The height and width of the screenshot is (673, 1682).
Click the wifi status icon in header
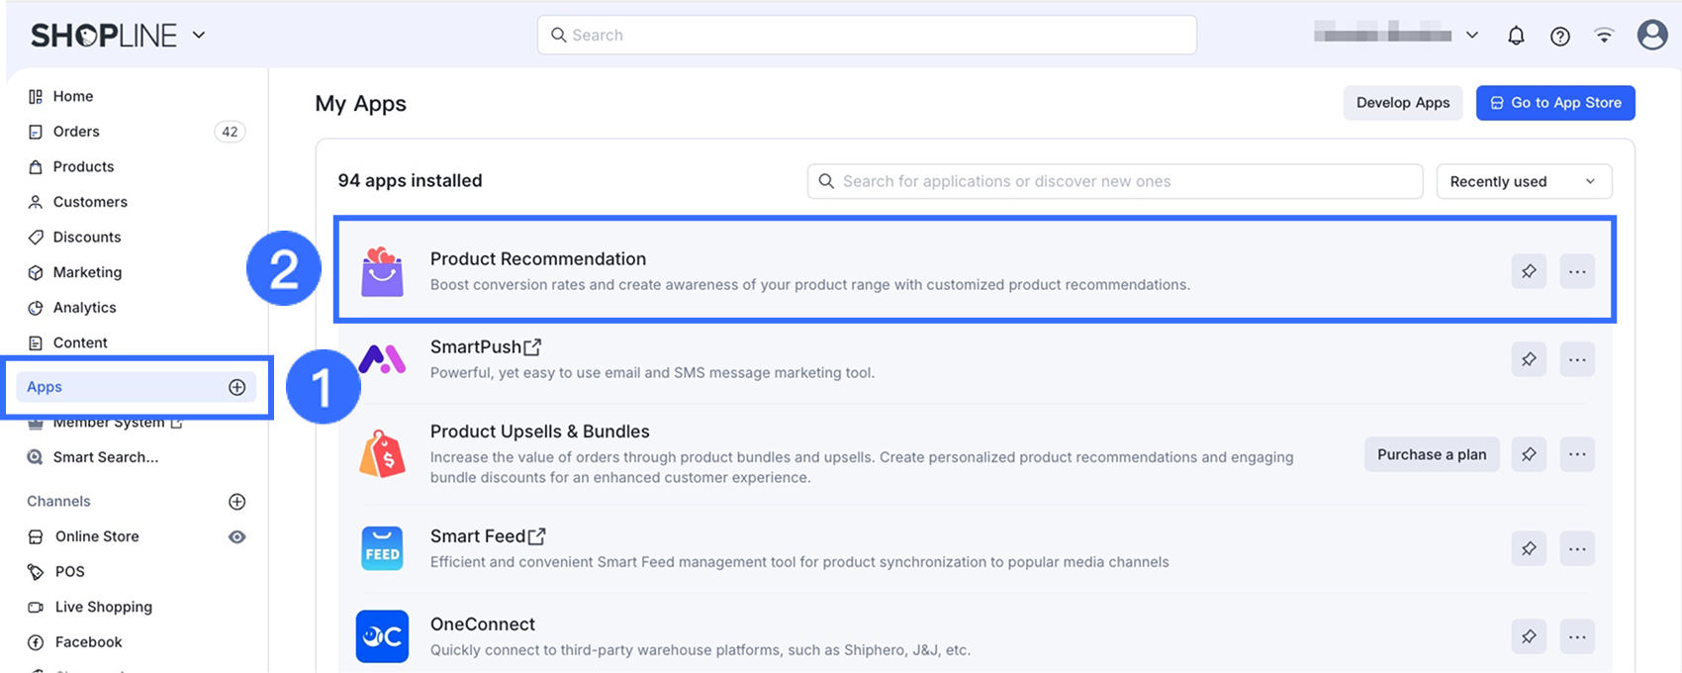1604,36
